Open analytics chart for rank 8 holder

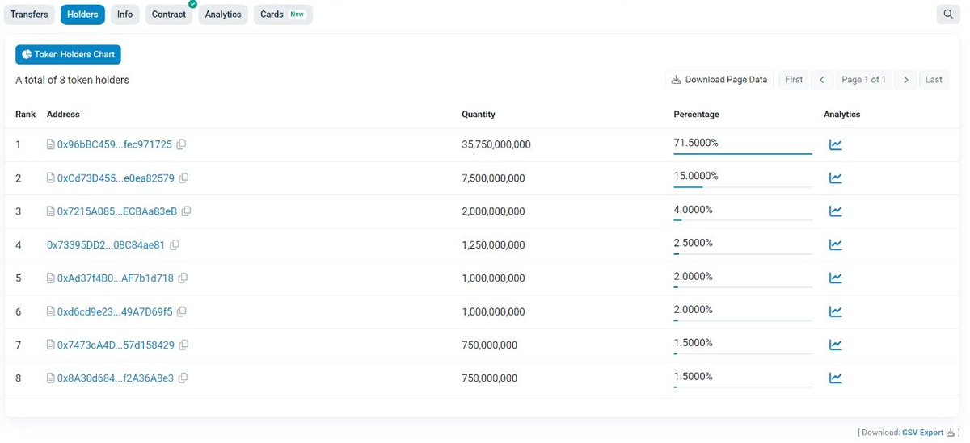(835, 378)
